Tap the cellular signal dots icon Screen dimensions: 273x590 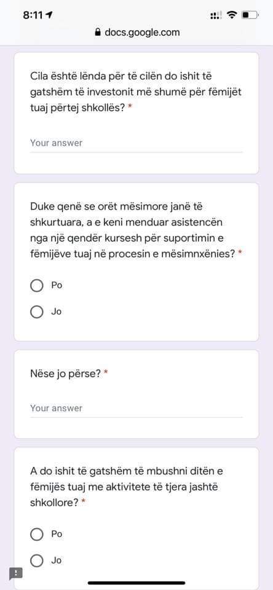216,15
